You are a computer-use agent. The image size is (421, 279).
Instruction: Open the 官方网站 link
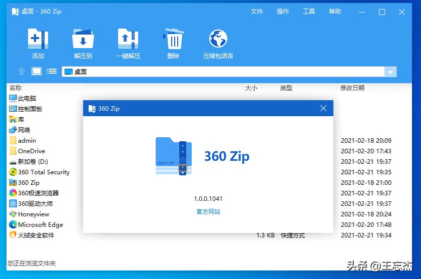tap(208, 212)
